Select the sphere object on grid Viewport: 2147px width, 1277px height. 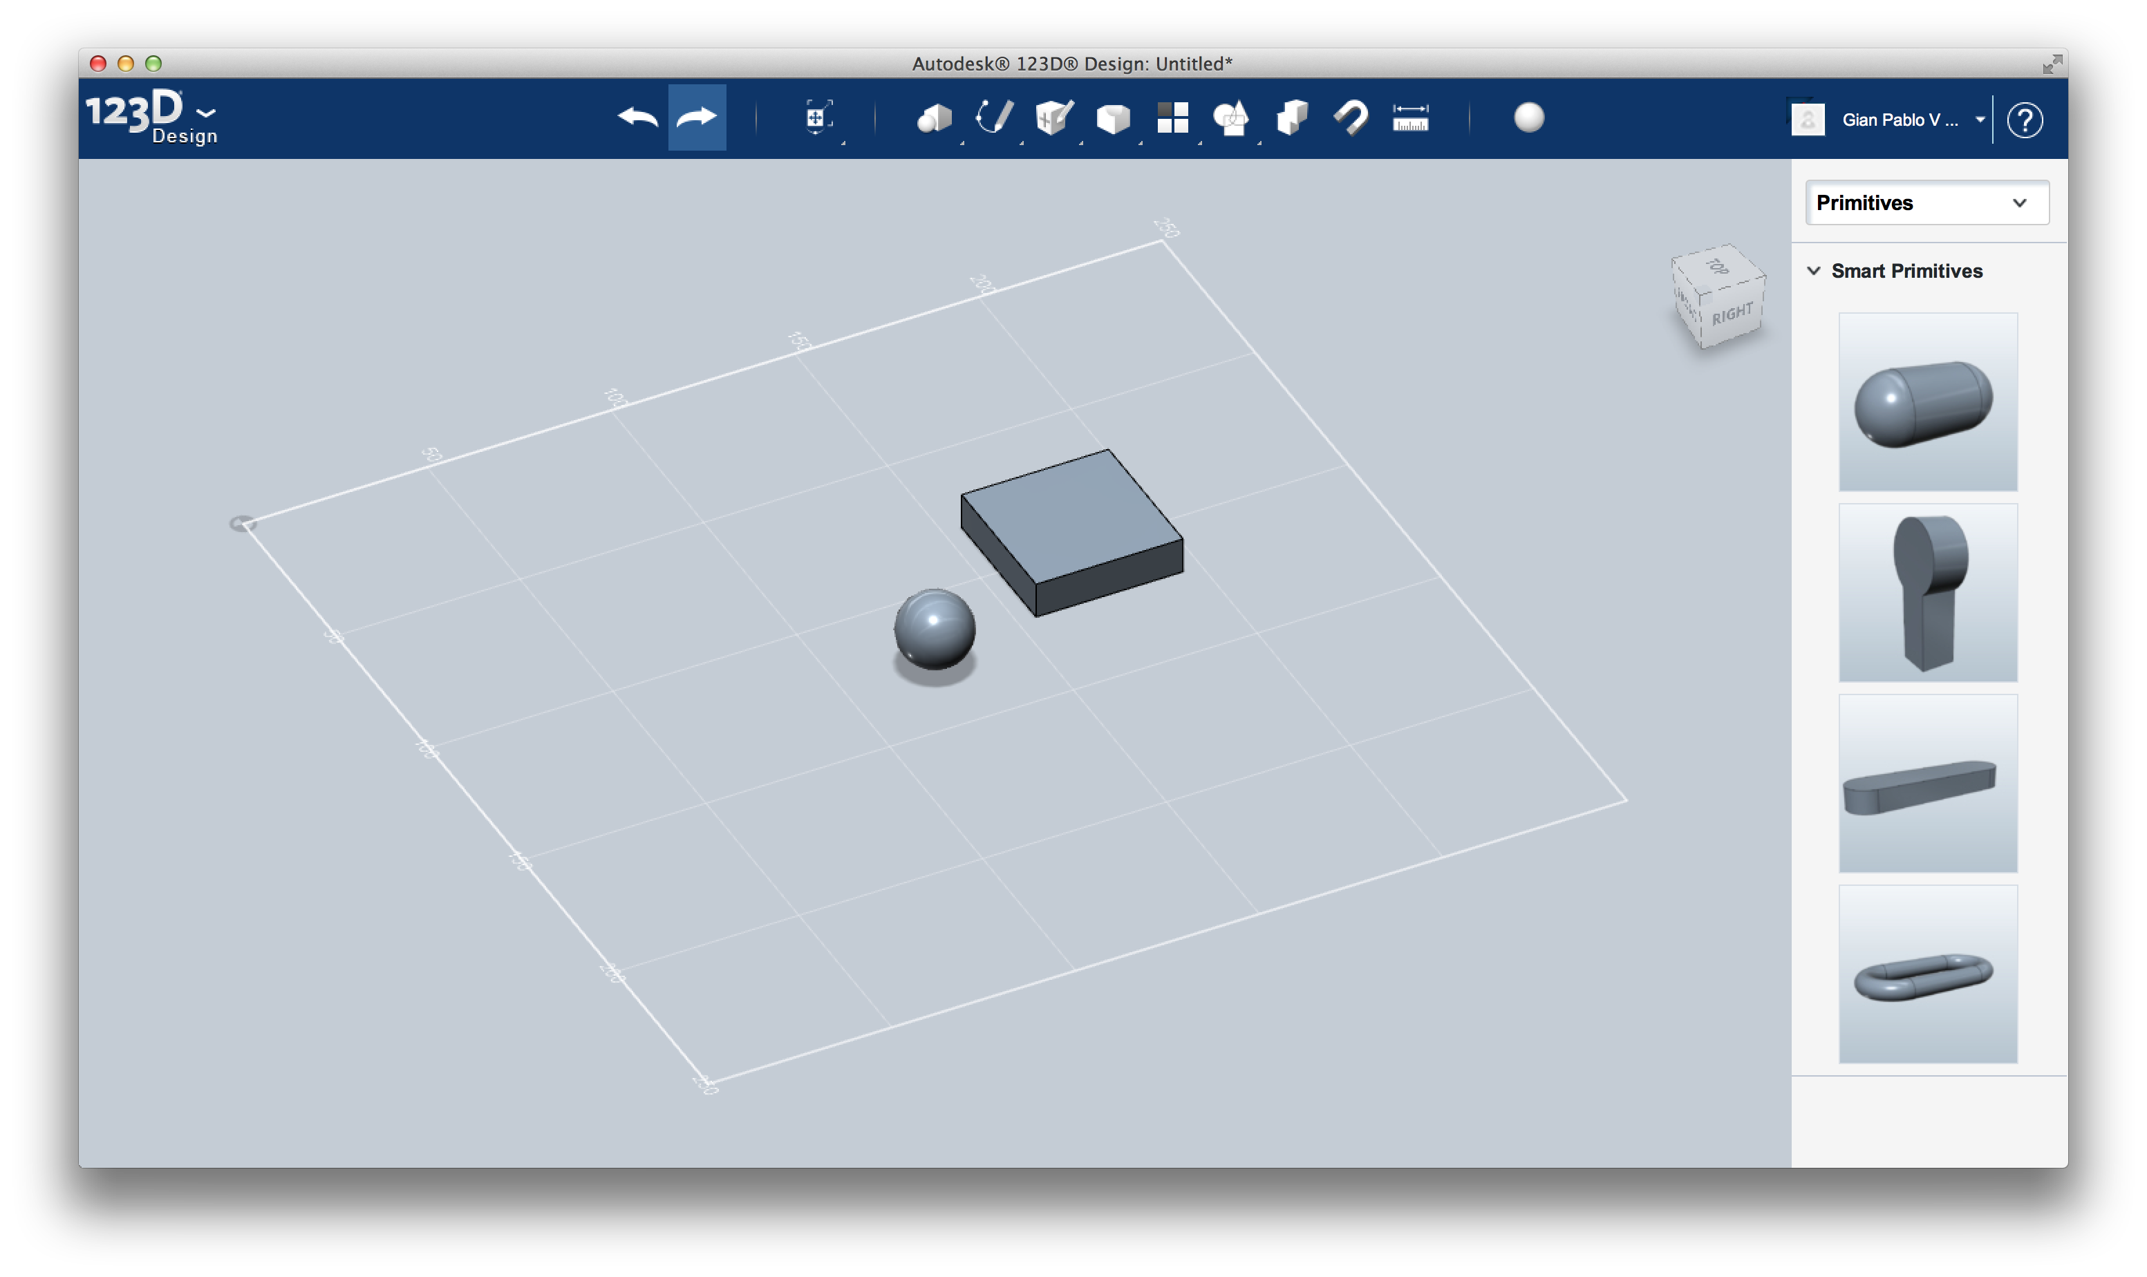[x=935, y=629]
